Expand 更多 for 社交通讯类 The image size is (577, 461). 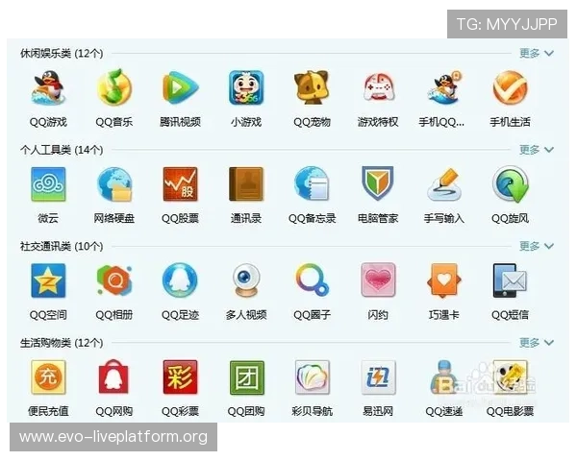(x=537, y=246)
